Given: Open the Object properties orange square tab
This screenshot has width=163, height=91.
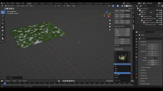Looking at the screenshot, I should (x=136, y=57).
